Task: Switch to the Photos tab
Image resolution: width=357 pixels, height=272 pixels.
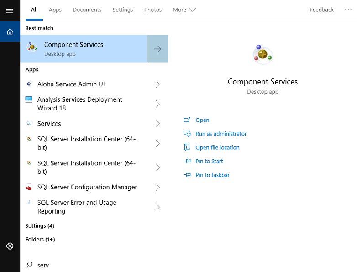Action: pos(153,10)
